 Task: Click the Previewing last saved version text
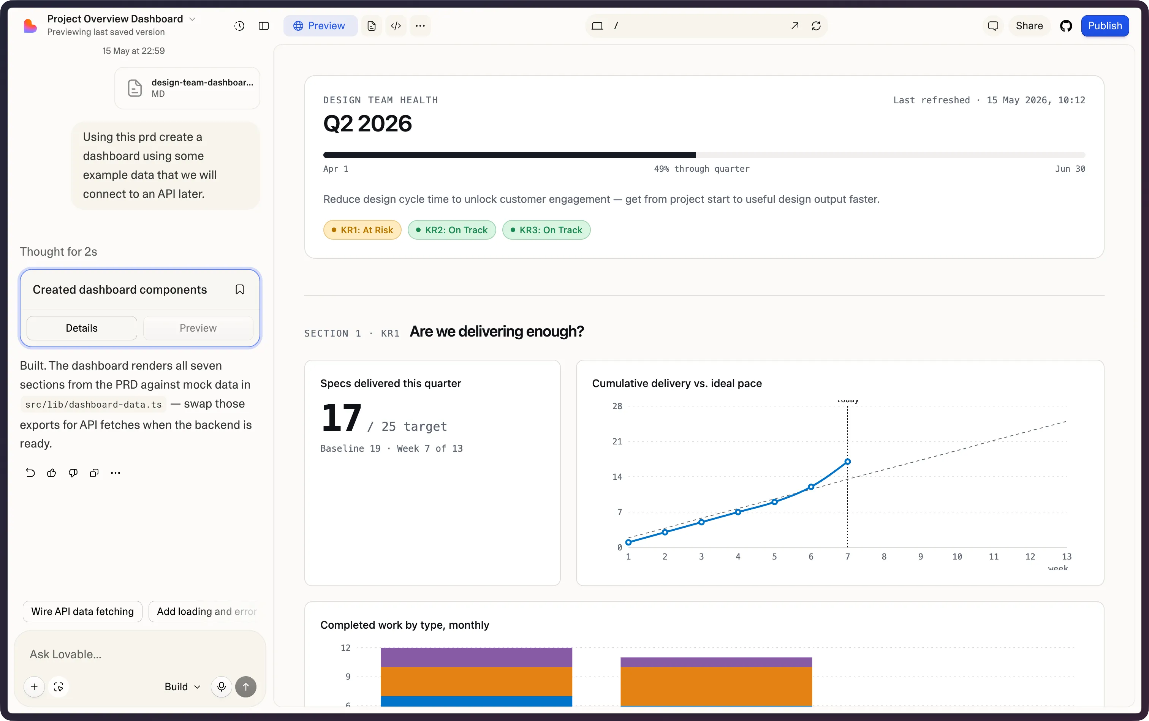106,32
